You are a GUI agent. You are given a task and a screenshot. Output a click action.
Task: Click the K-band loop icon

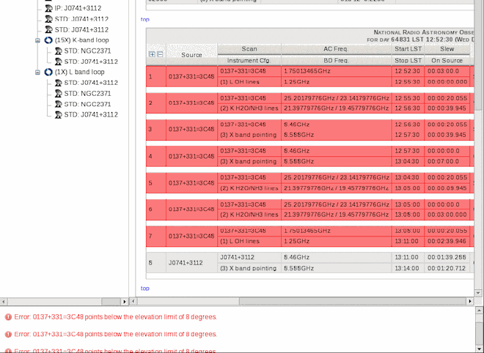(48, 40)
